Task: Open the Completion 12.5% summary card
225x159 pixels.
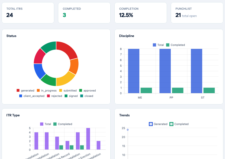Action: point(141,13)
